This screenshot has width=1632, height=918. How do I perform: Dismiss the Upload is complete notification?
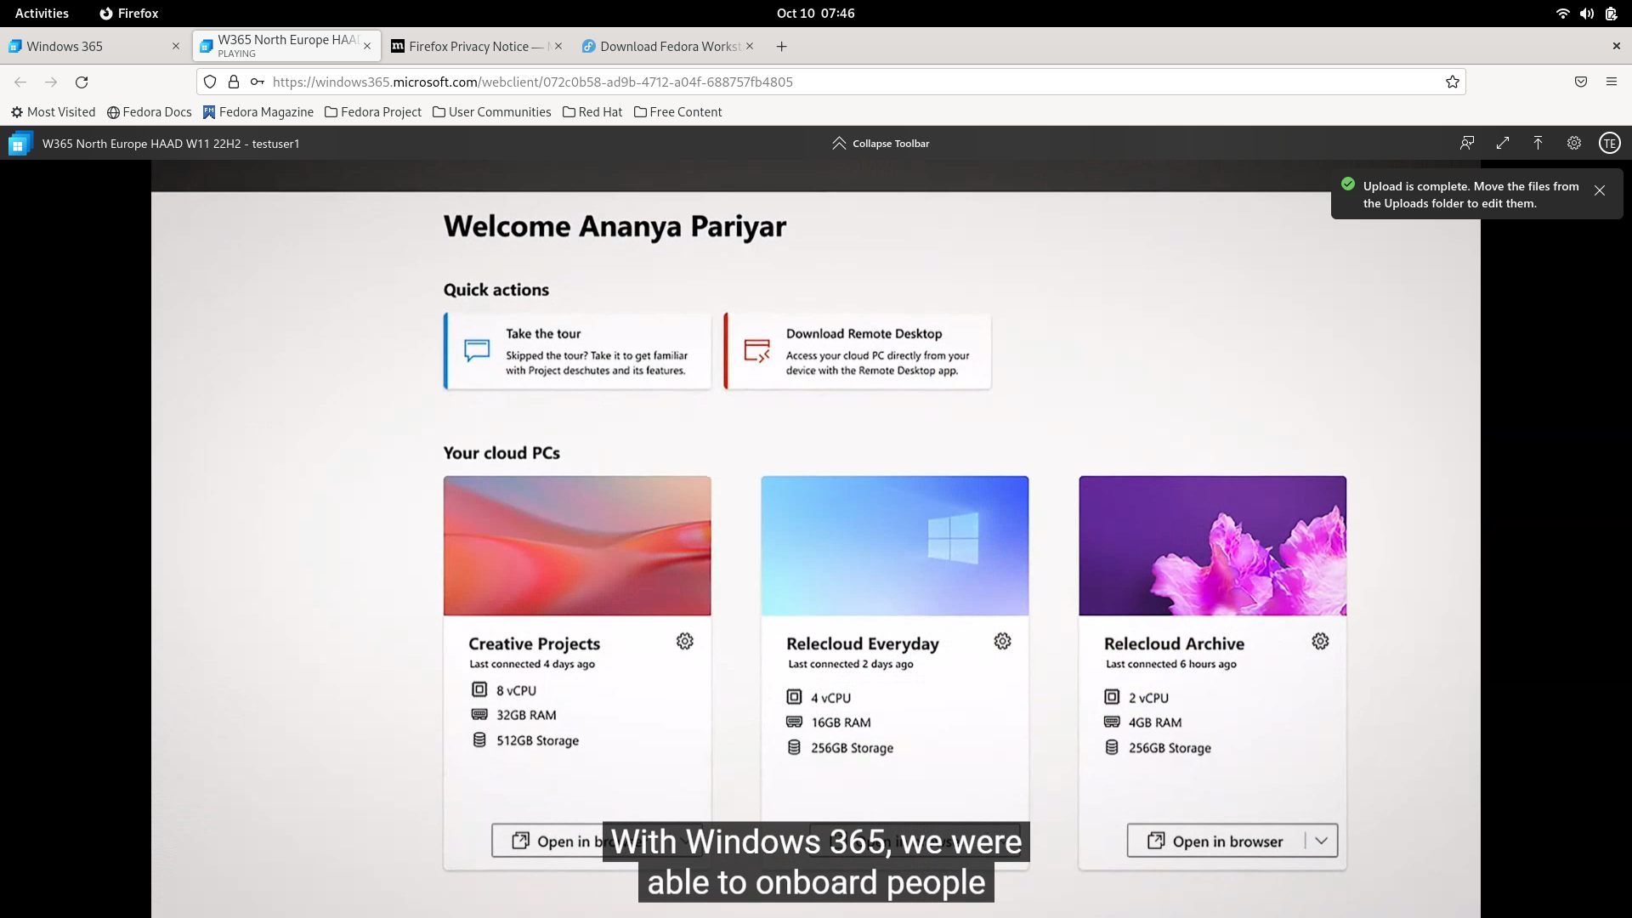(1600, 190)
